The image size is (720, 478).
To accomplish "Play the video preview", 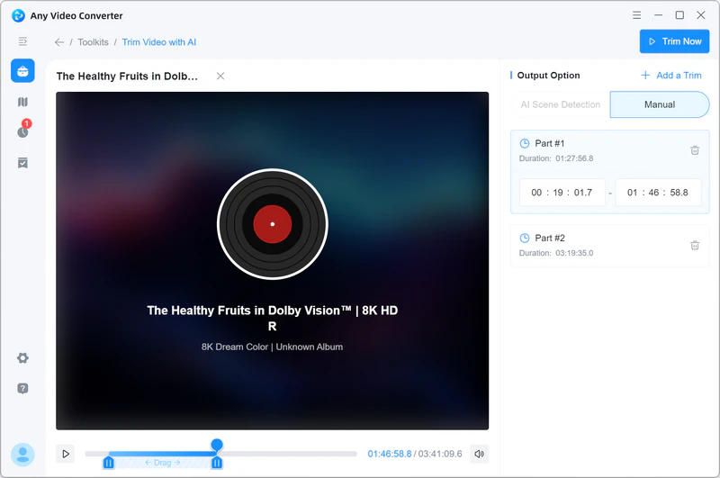I will pos(65,455).
